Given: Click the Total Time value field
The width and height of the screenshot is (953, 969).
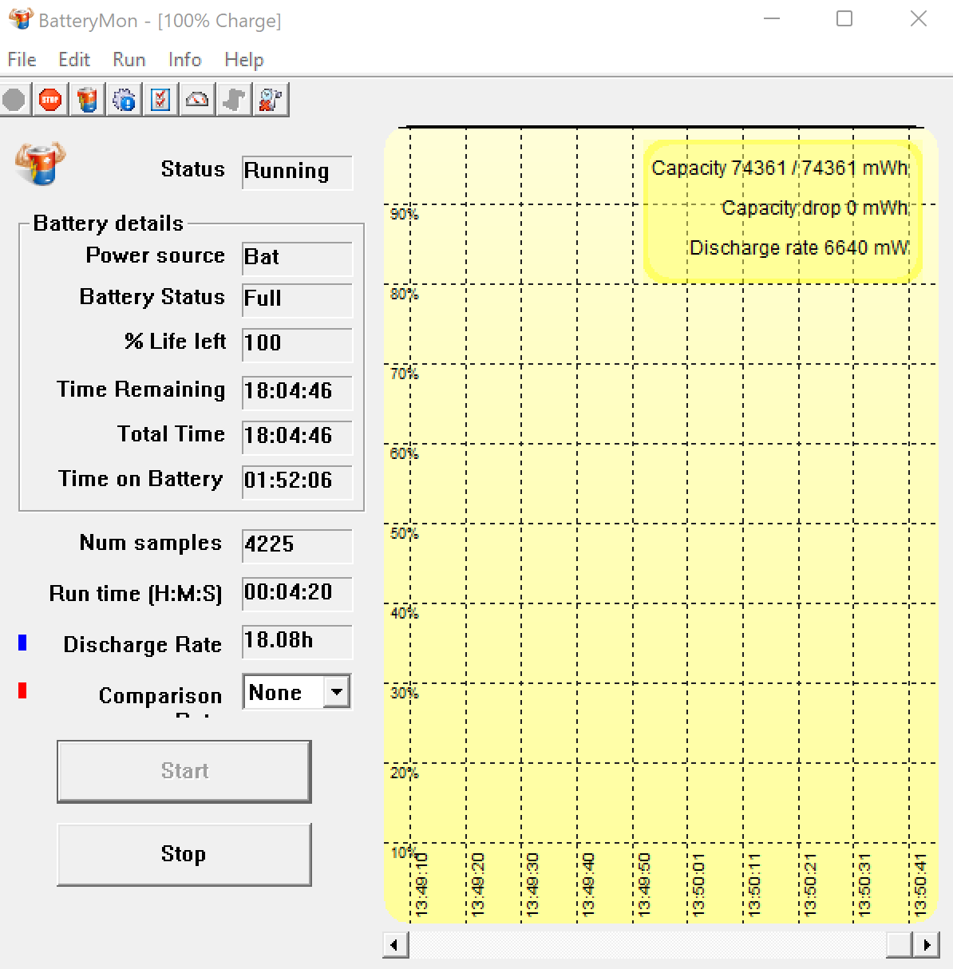Looking at the screenshot, I should click(x=297, y=437).
